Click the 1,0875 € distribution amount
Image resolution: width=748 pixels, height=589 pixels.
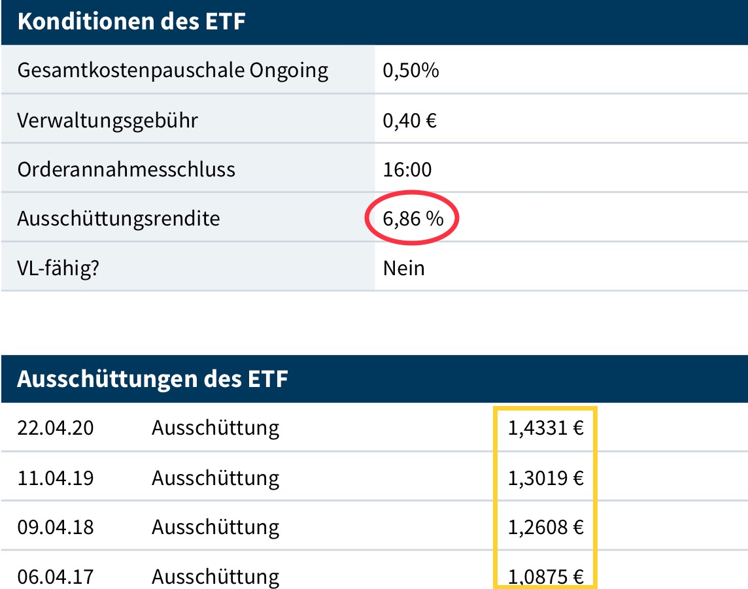coord(546,577)
